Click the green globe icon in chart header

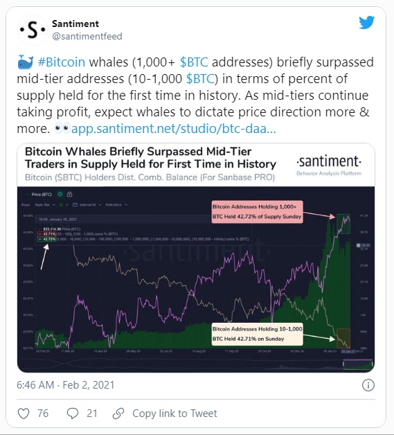(60, 195)
